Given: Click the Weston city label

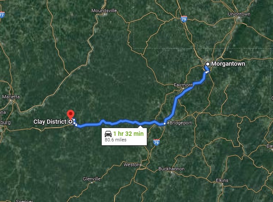Looking at the screenshot, I should pos(131,165).
